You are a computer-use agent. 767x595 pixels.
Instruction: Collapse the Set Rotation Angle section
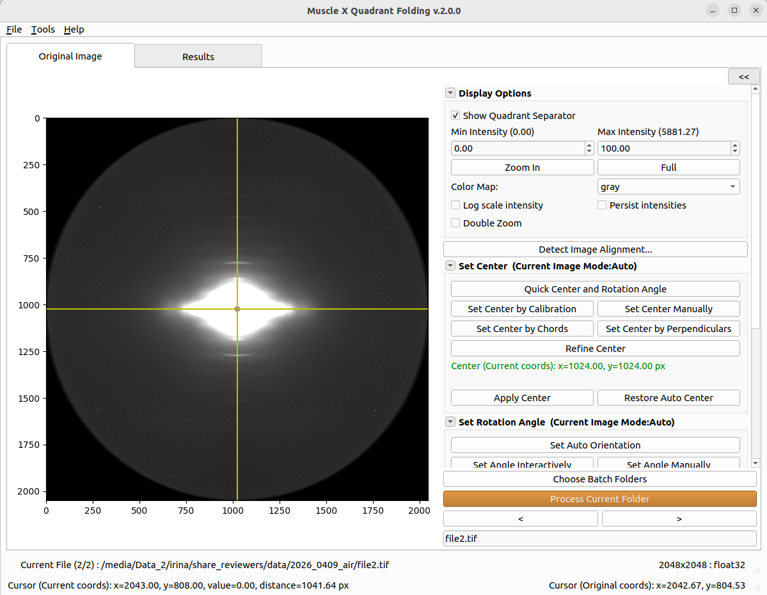pos(450,422)
